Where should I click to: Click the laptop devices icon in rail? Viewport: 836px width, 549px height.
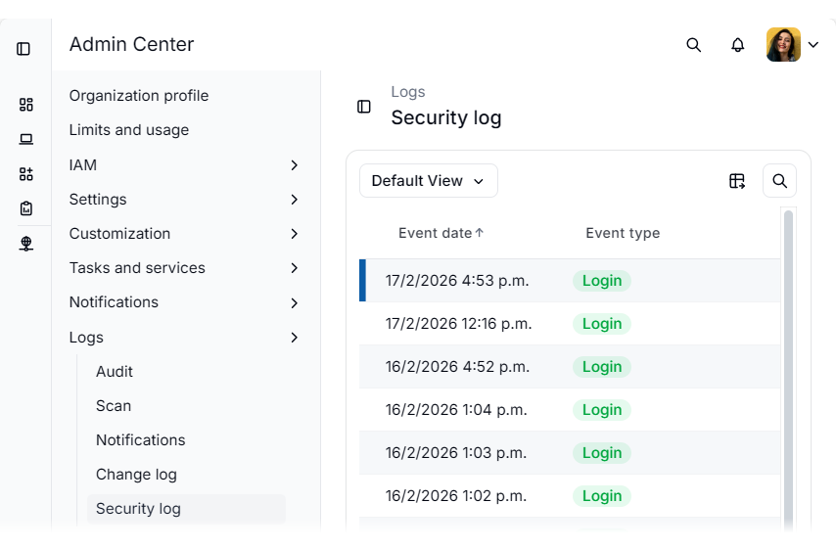click(26, 139)
